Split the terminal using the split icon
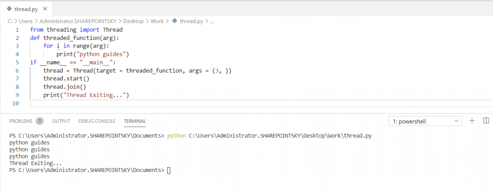This screenshot has height=195, width=493. click(x=486, y=121)
